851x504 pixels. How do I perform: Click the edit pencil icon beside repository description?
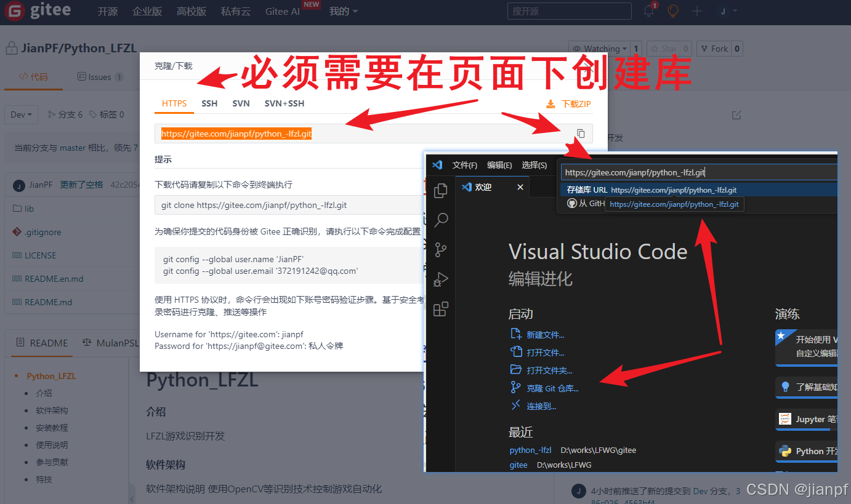point(736,115)
